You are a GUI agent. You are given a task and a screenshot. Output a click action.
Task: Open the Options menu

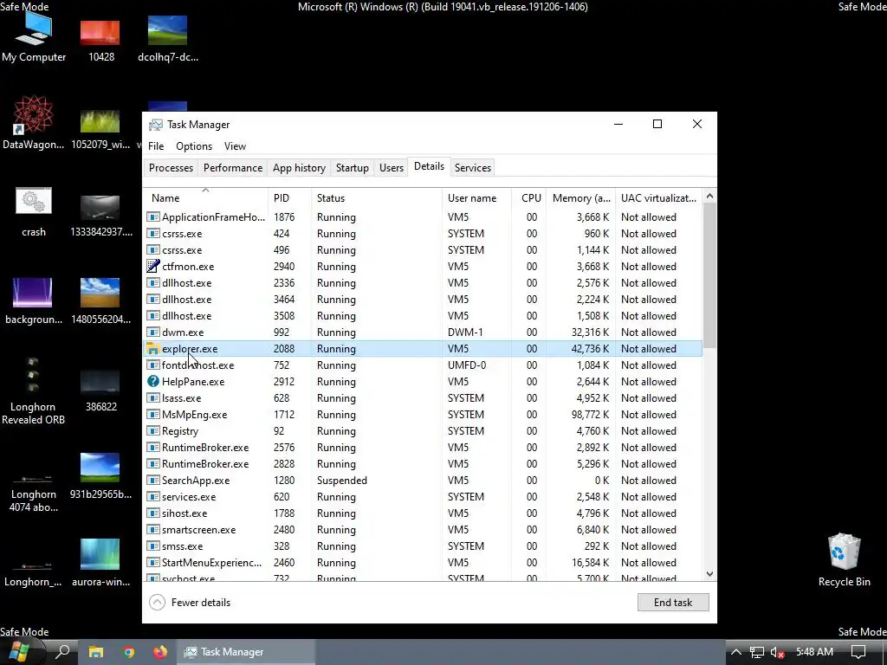click(194, 145)
